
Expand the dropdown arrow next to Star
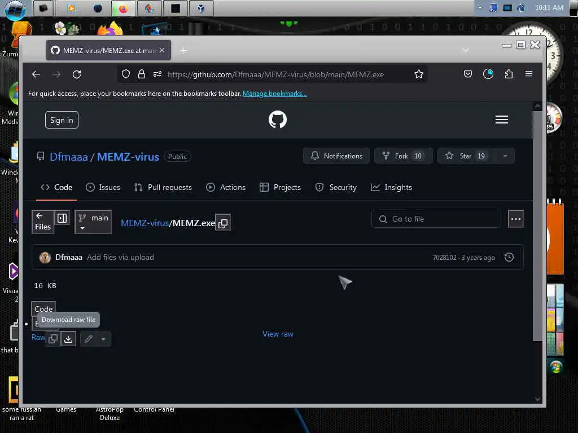tap(505, 156)
